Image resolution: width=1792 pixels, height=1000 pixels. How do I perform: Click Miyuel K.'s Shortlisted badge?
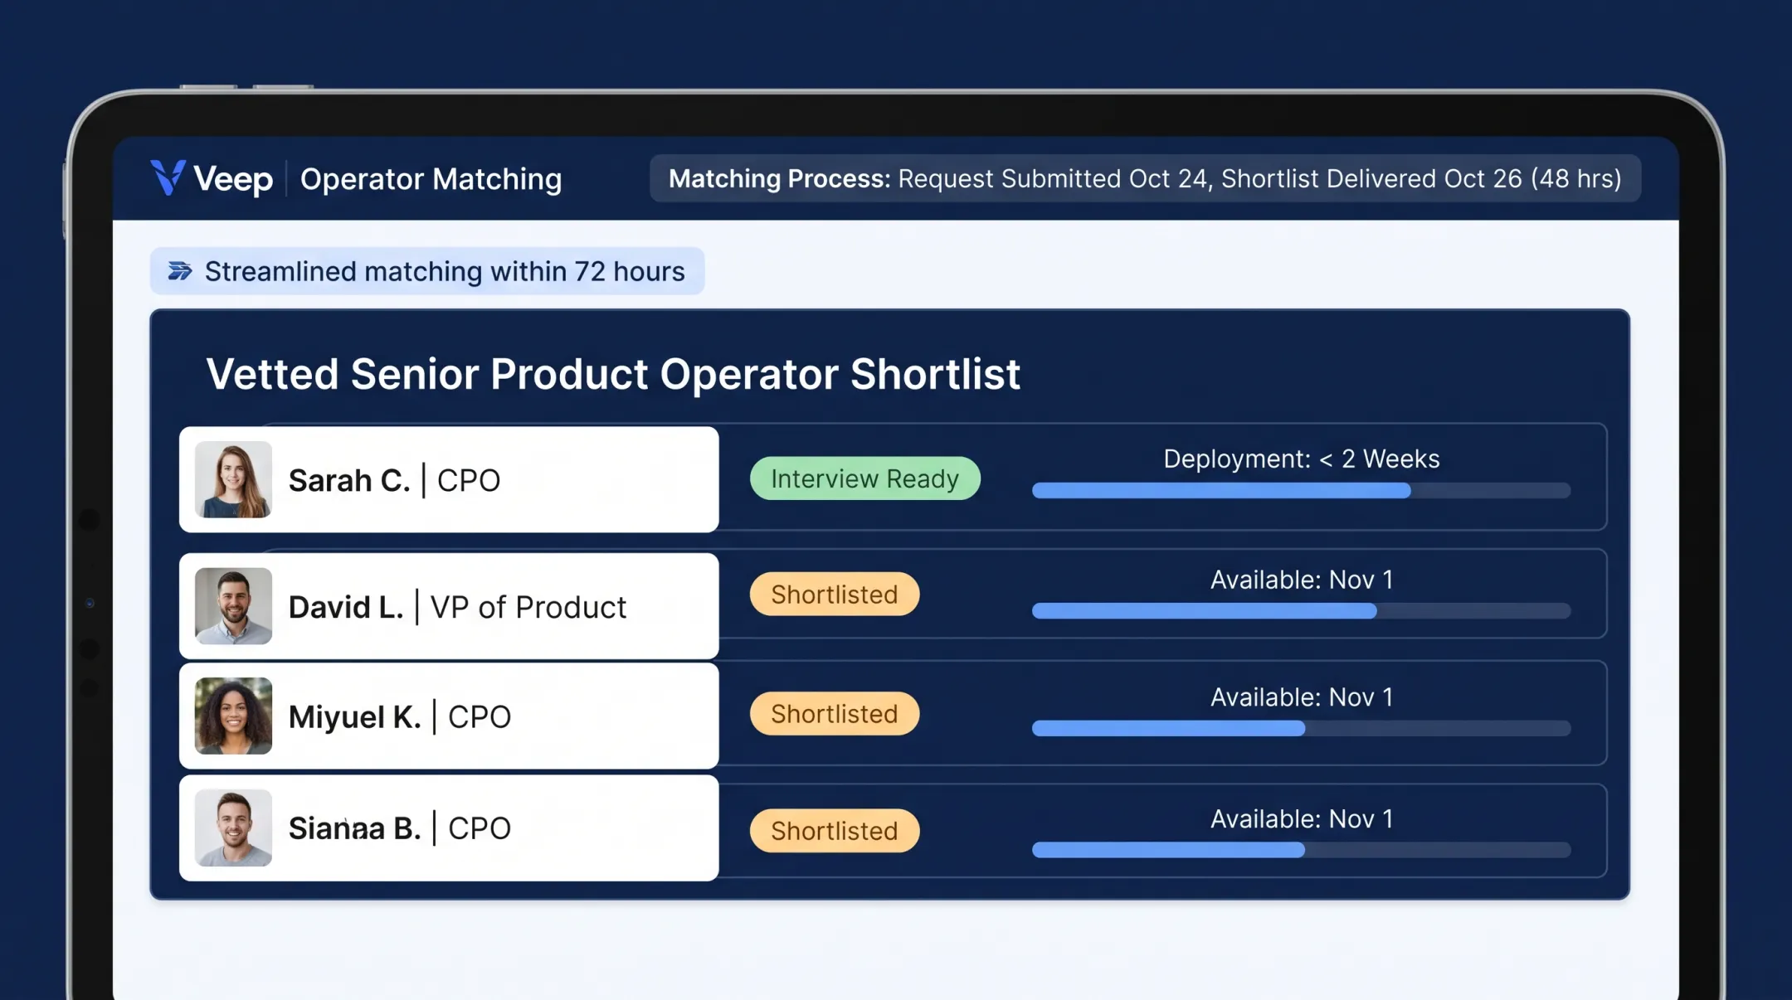[835, 713]
